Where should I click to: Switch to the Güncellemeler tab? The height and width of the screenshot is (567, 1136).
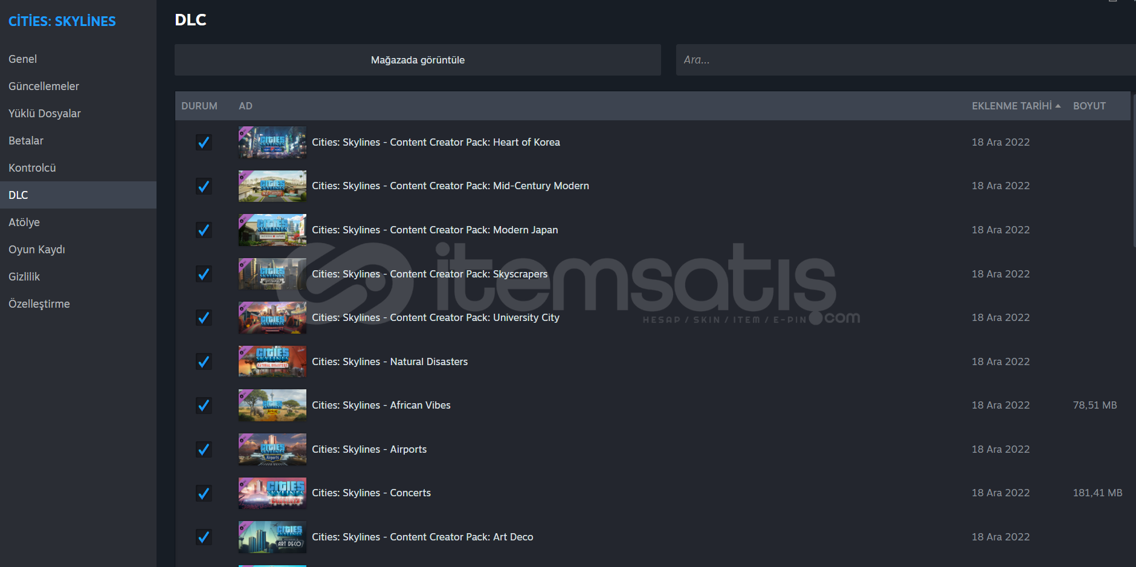tap(78, 86)
